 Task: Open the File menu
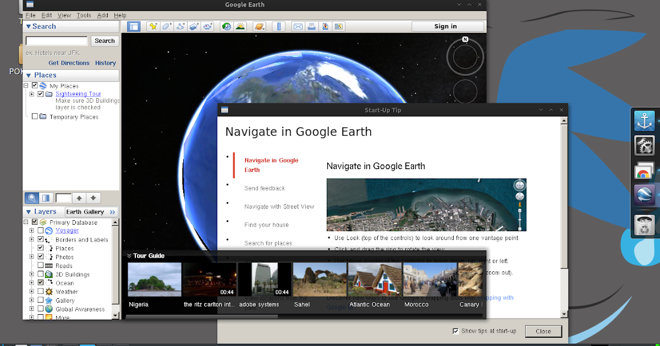tap(30, 15)
